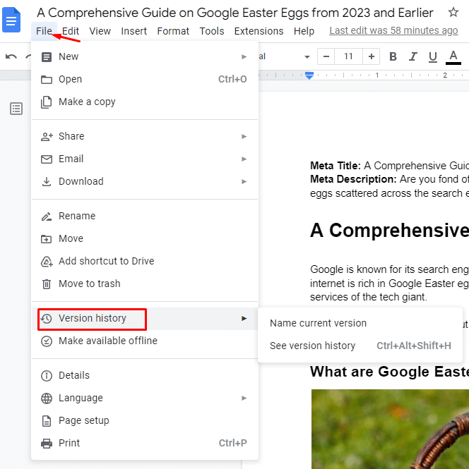This screenshot has width=469, height=469.
Task: Toggle Make available offline
Action: [145, 341]
